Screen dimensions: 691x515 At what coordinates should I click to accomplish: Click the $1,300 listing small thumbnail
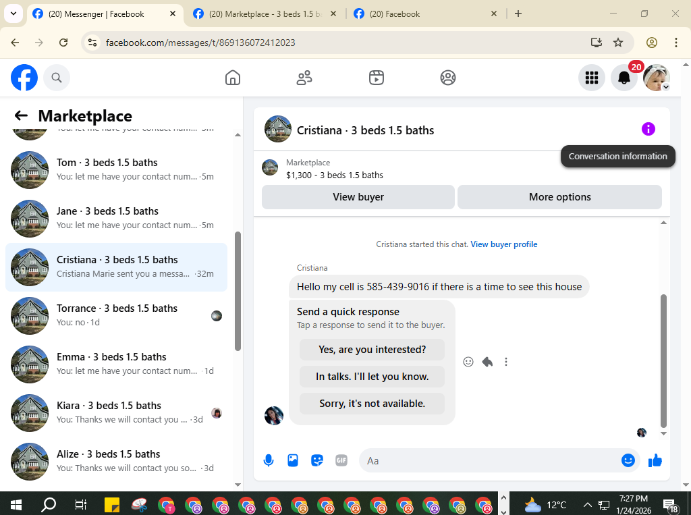(x=270, y=167)
